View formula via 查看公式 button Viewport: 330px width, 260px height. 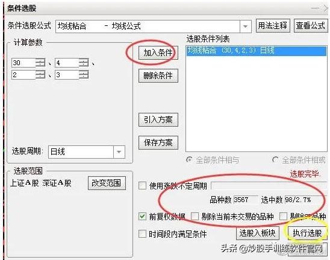point(310,26)
